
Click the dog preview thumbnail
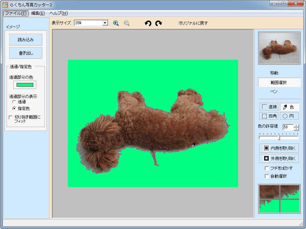click(279, 48)
